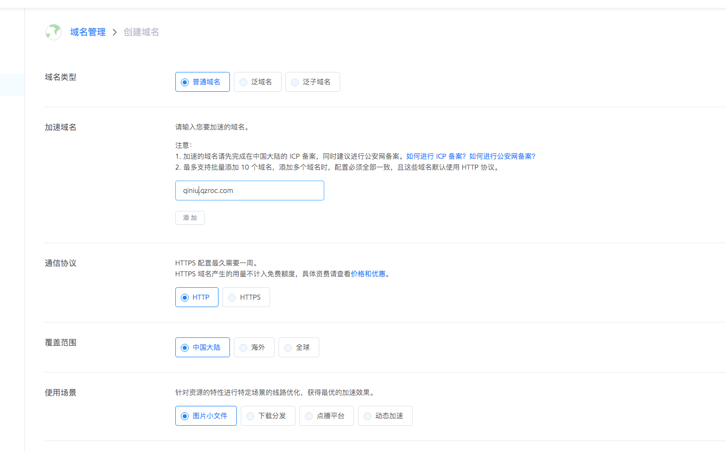726x451 pixels.
Task: Click the highlighted sidebar item on the left
Action: [x=12, y=84]
